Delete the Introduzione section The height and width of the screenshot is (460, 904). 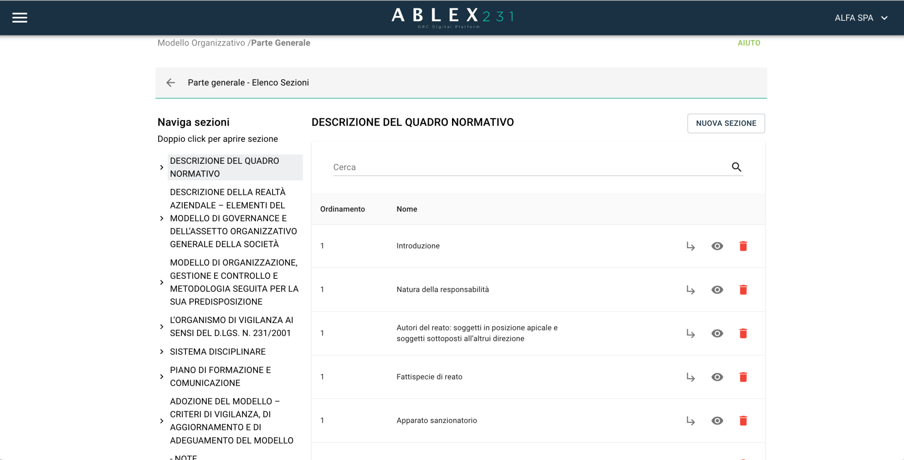pyautogui.click(x=743, y=246)
